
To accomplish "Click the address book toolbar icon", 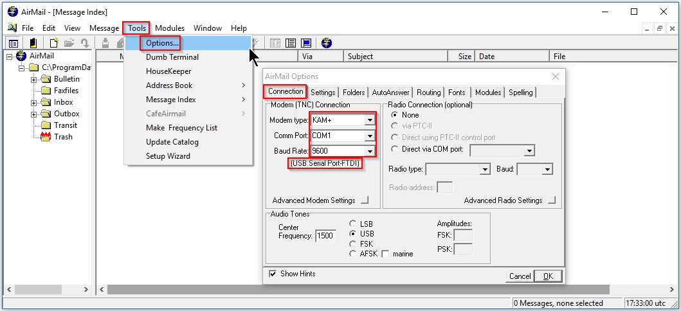I will [x=33, y=43].
